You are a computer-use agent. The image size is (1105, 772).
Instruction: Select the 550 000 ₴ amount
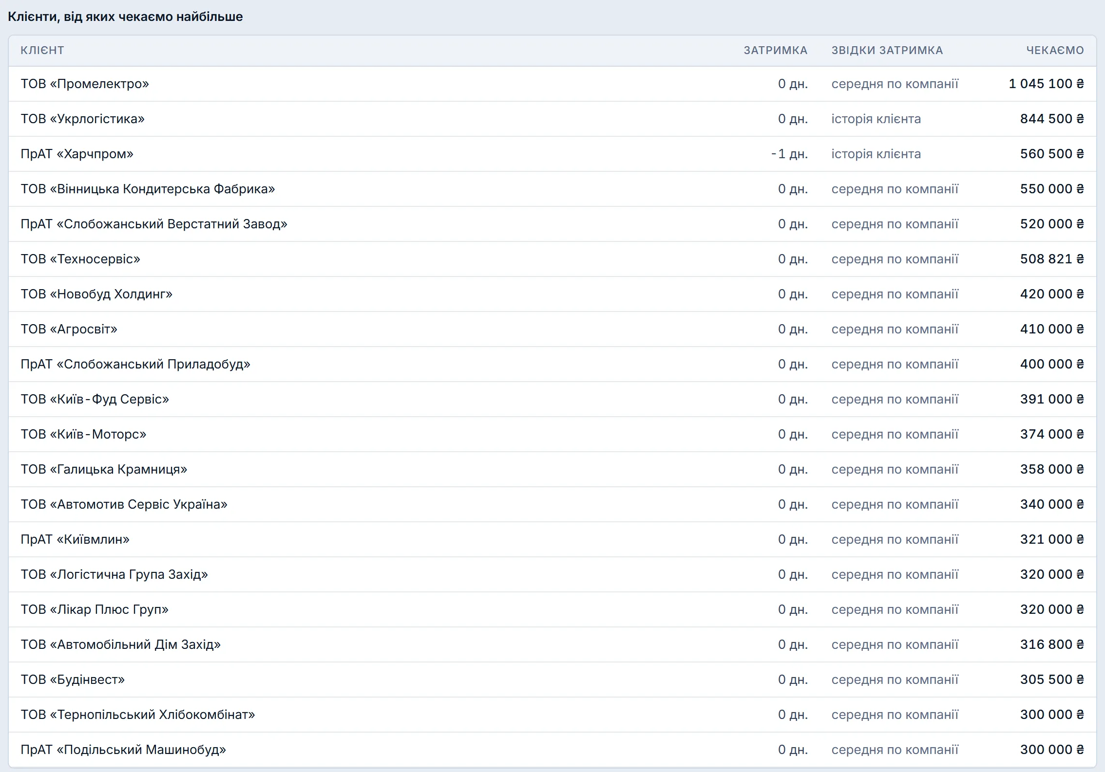(x=1052, y=189)
